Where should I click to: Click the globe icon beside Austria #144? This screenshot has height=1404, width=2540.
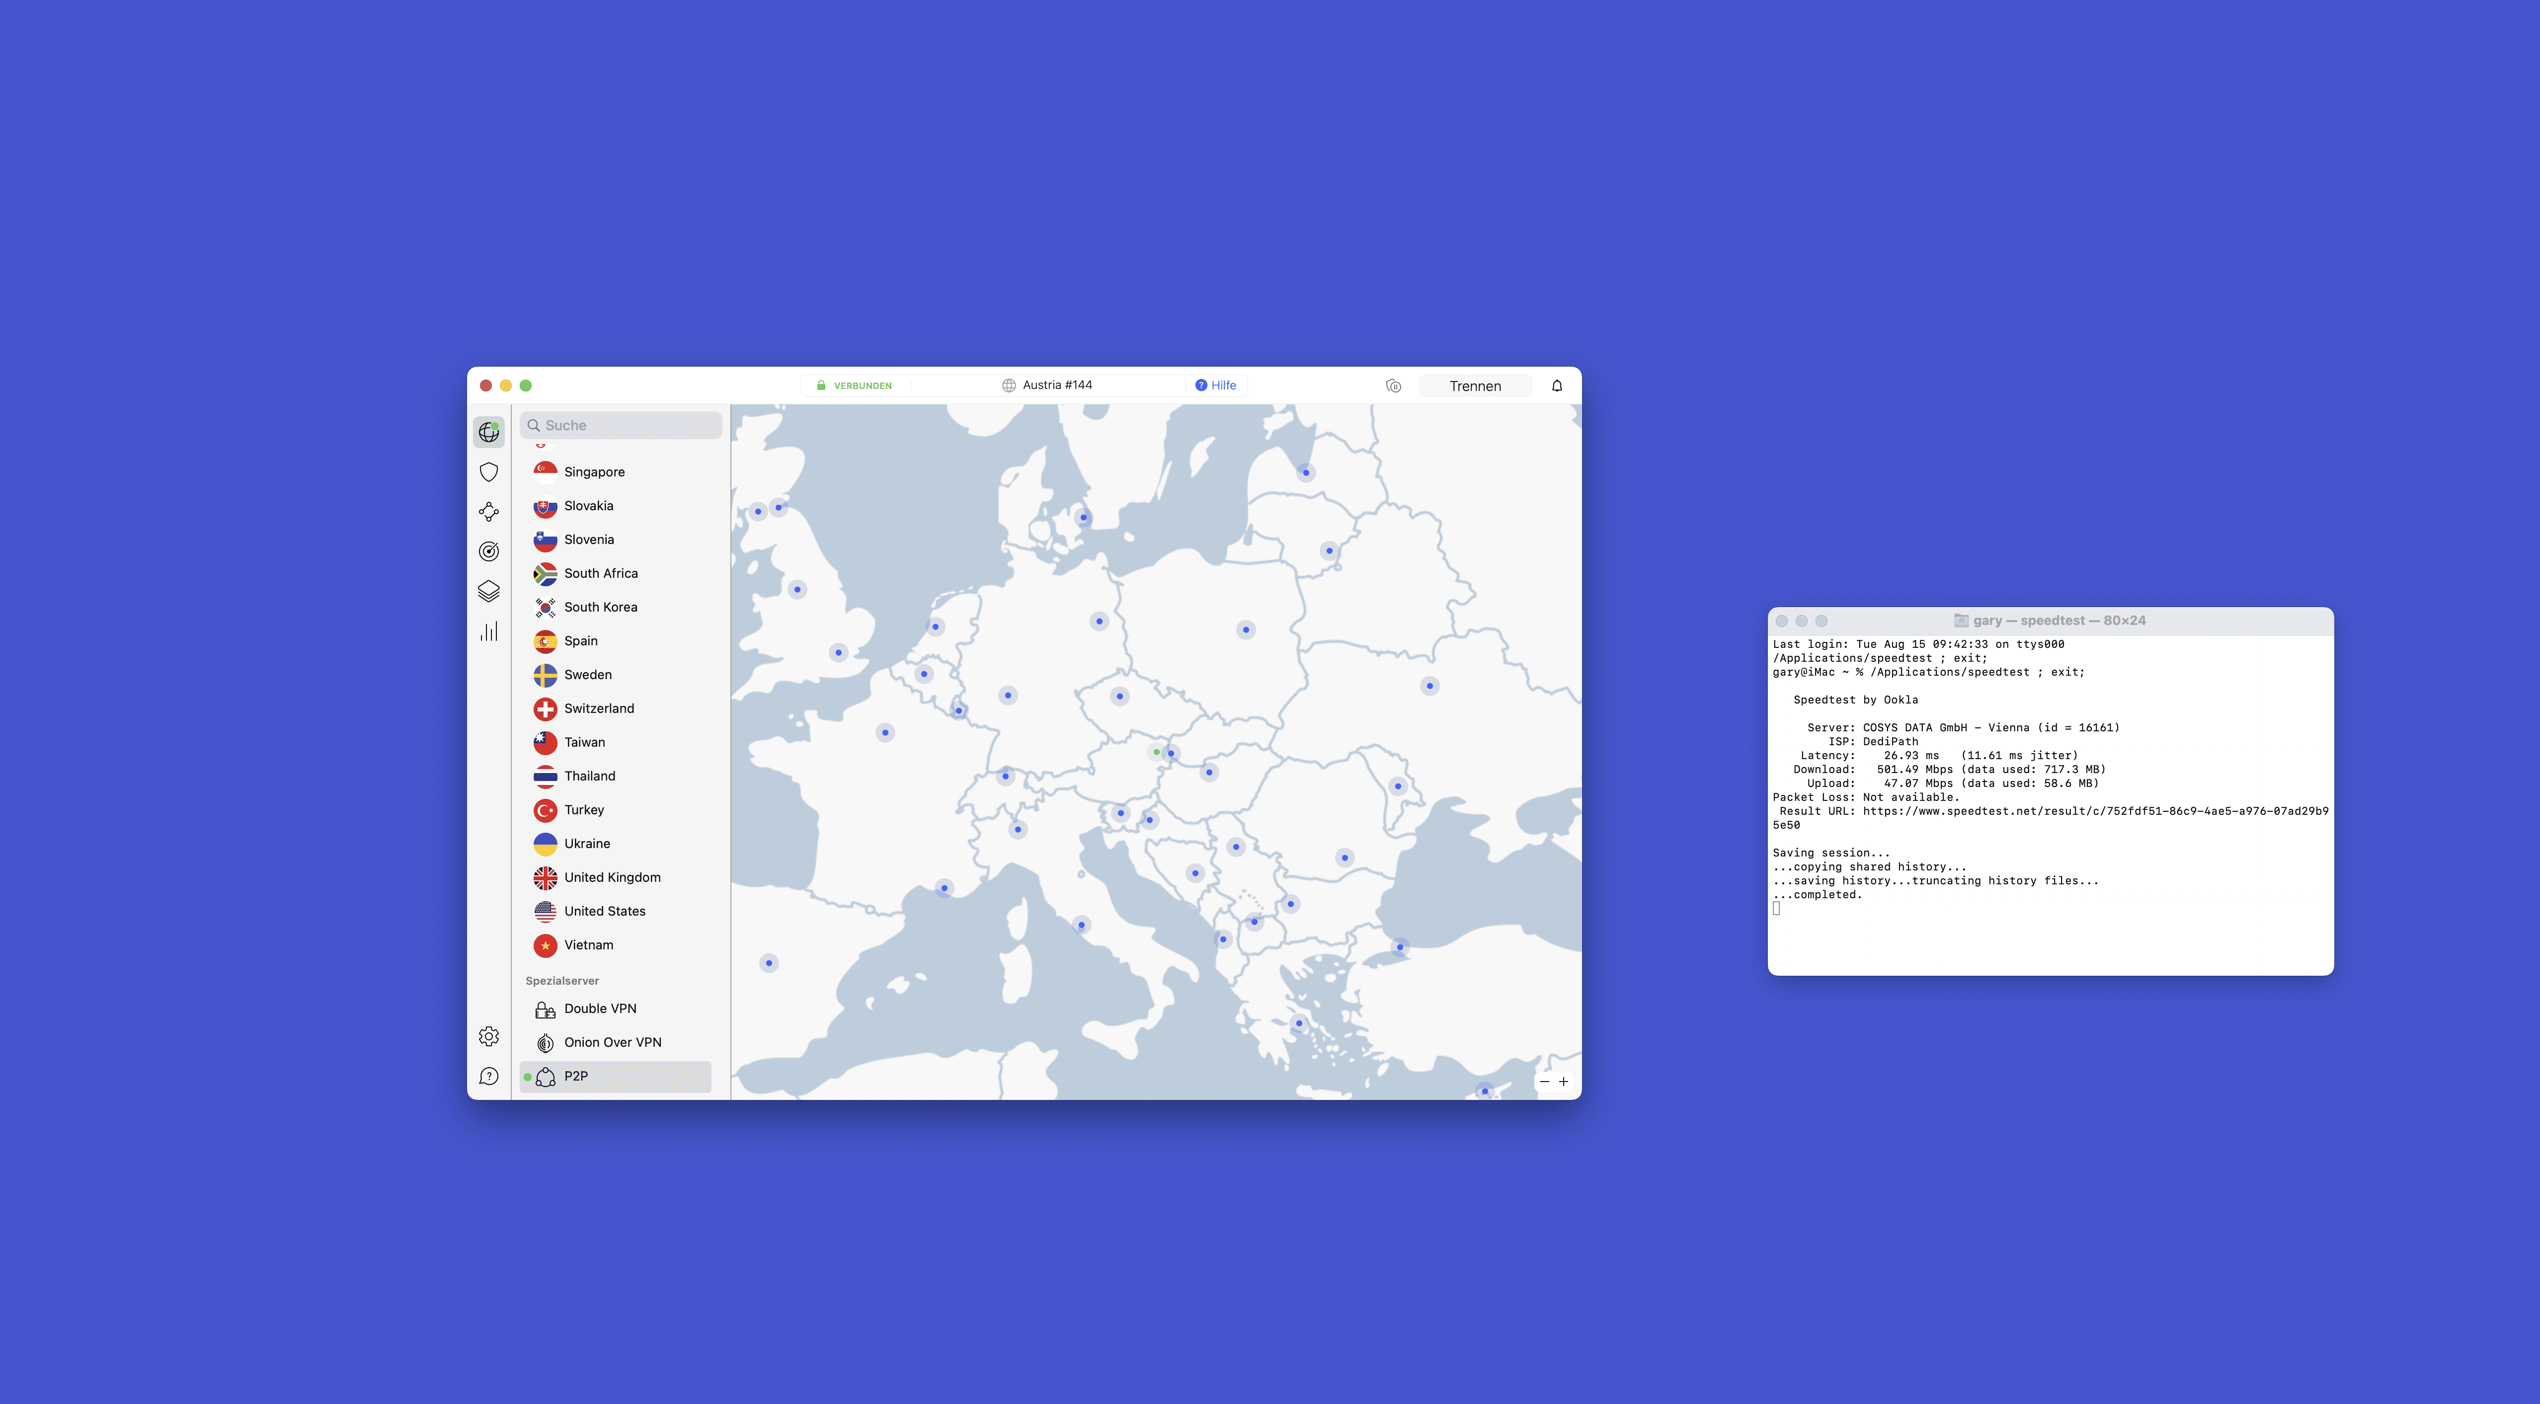[x=1009, y=386]
